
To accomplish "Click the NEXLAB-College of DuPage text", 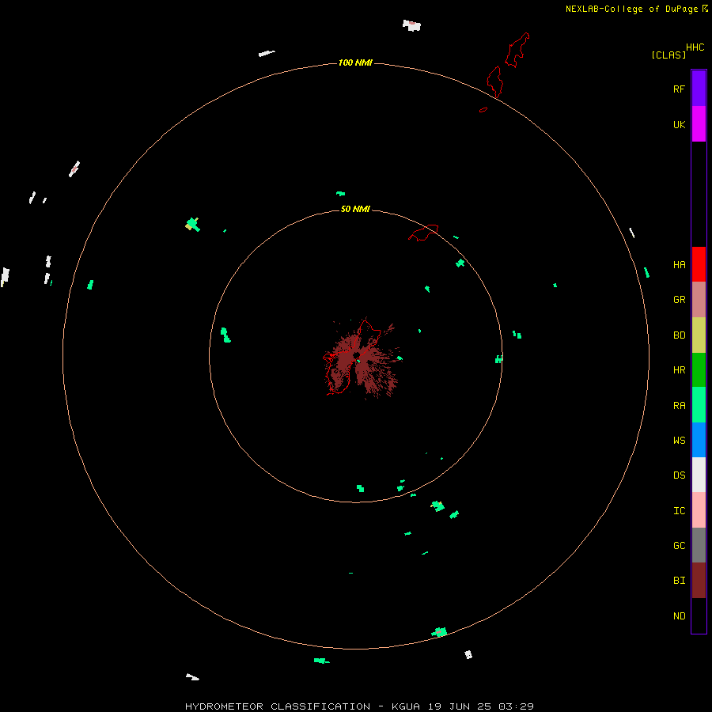I will [x=631, y=9].
